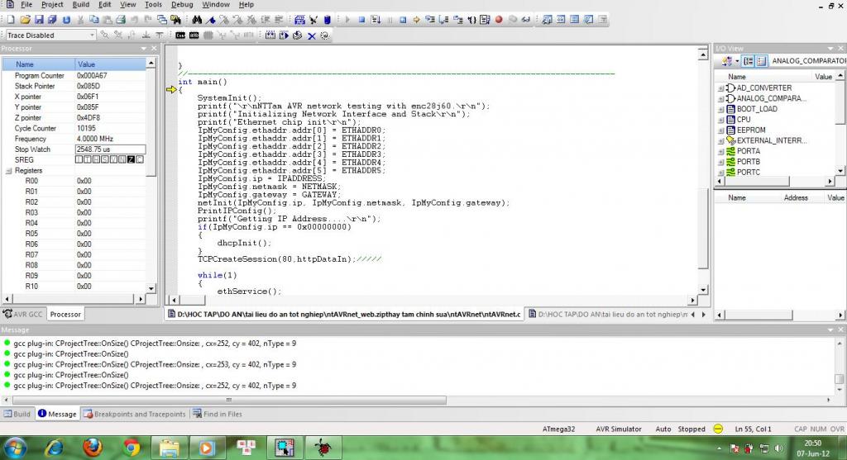Click the blue X Clean icon
This screenshot has height=460, width=847.
[312, 36]
